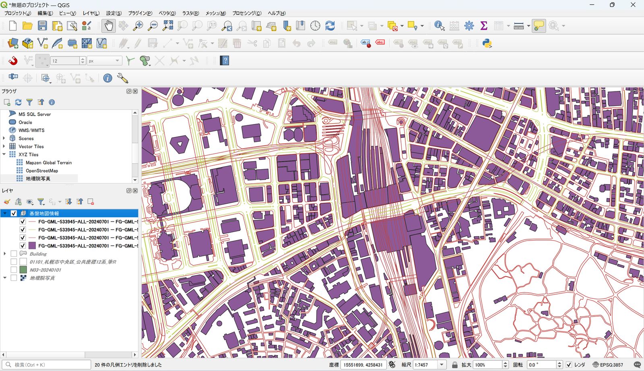Show statistical summary sigma icon
Viewport: 644px width, 371px height.
484,26
